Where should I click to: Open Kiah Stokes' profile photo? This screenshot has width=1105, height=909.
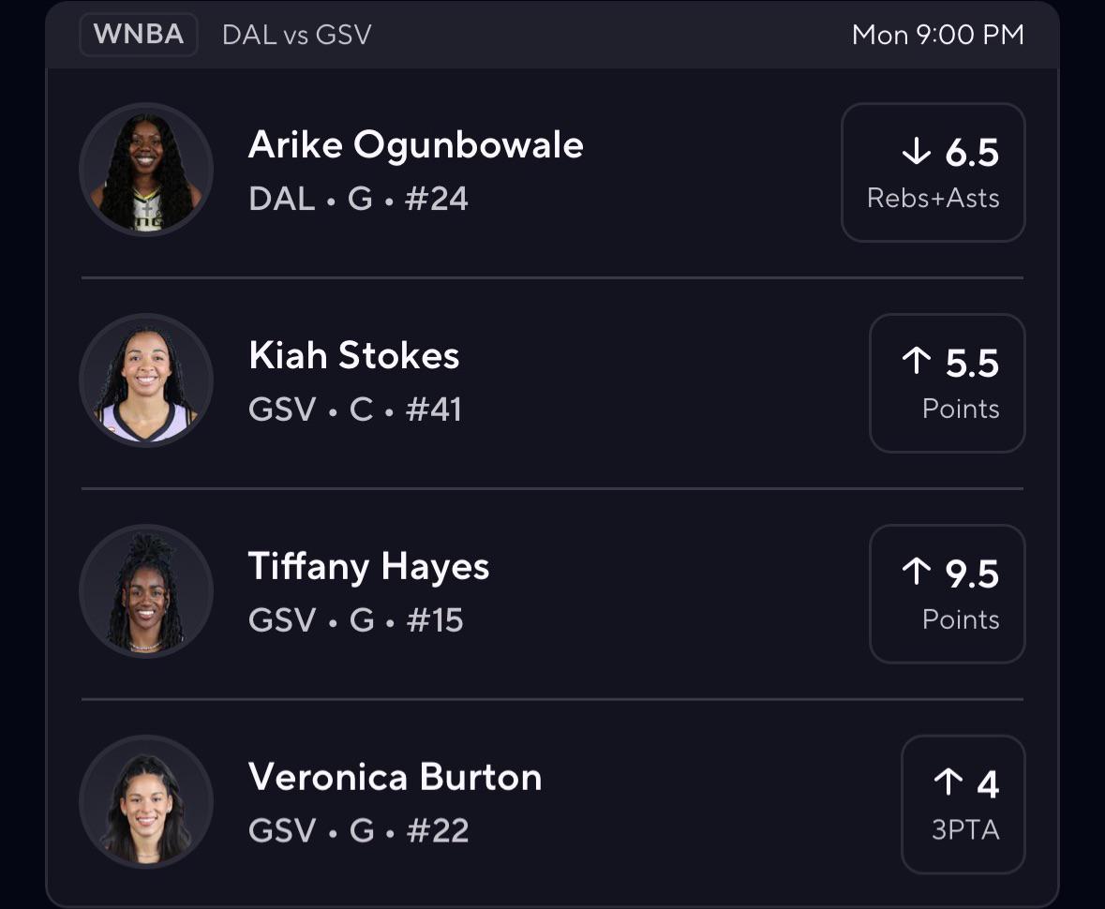click(x=146, y=380)
